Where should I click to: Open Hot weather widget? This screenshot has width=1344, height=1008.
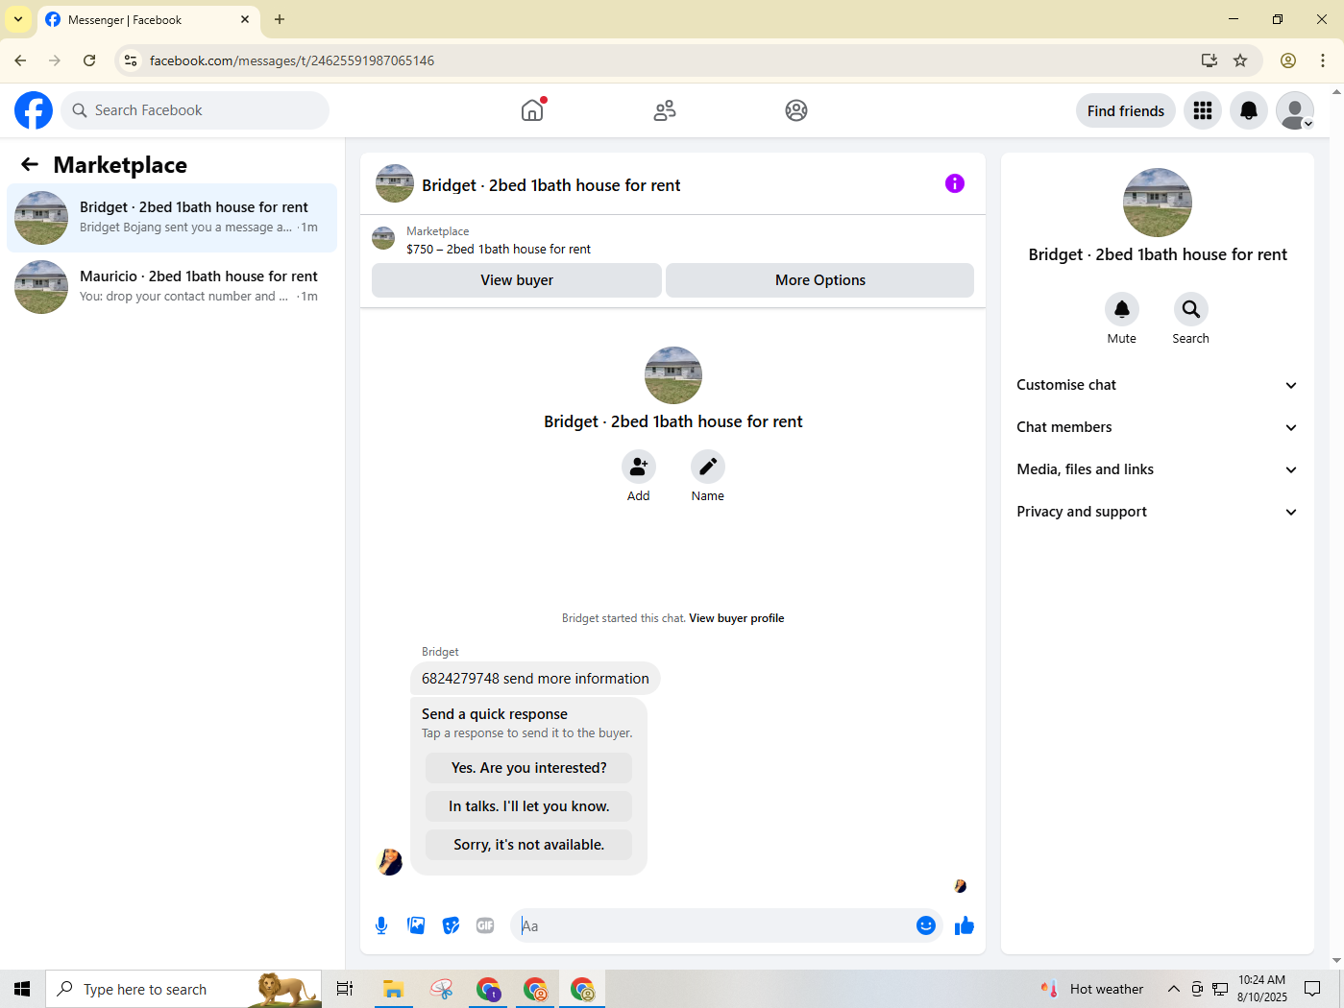(x=1092, y=989)
